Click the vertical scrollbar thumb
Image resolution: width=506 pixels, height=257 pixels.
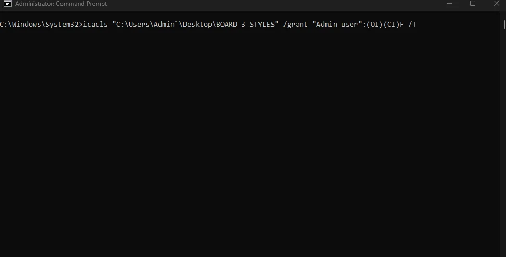click(504, 25)
